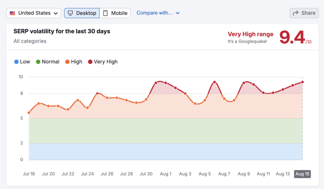Click the Very High range label
Image resolution: width=324 pixels, height=189 pixels.
coord(250,34)
